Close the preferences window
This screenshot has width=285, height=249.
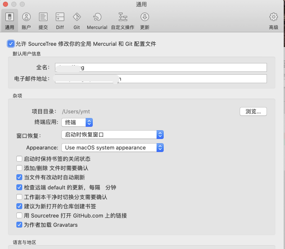click(5, 4)
